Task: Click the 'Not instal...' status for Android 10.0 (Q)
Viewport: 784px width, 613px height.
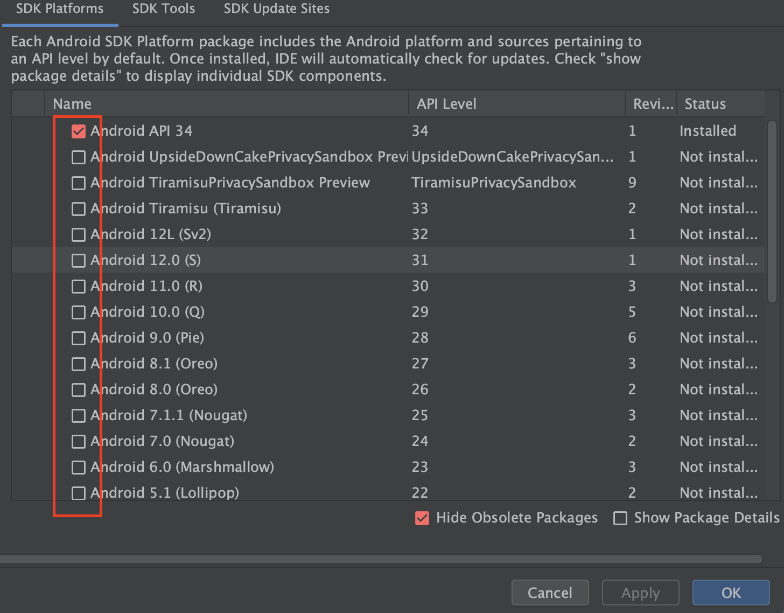Action: (x=718, y=312)
